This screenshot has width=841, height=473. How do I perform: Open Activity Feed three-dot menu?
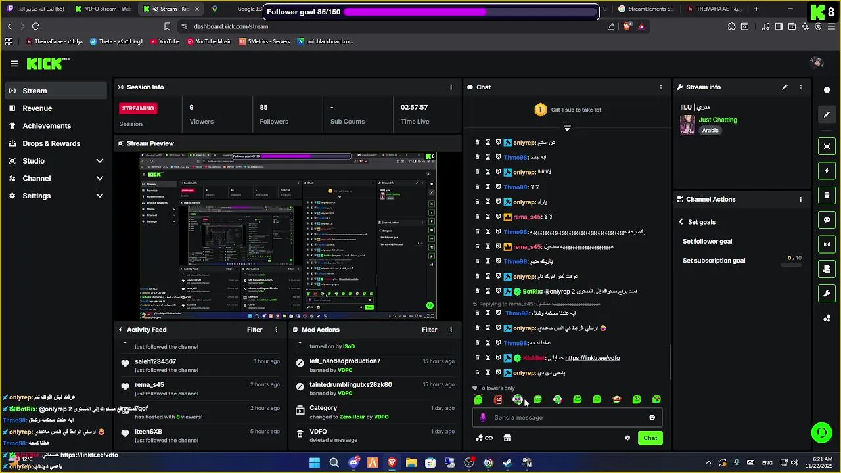pyautogui.click(x=276, y=330)
